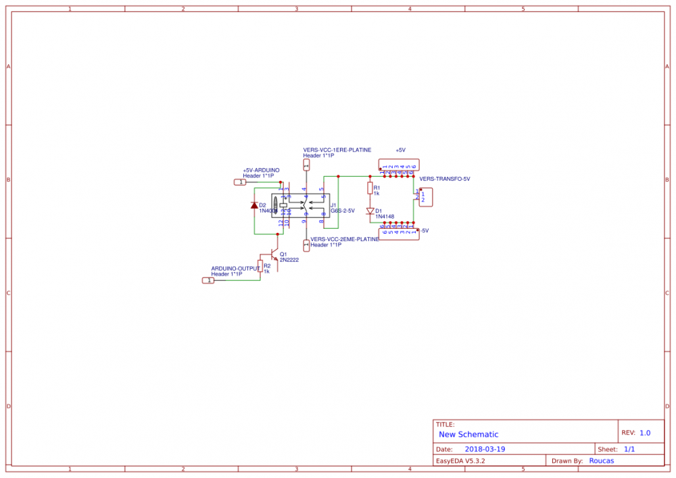Viewport: 676px width, 478px height.
Task: Click the 'R2' designator text
Action: [267, 266]
